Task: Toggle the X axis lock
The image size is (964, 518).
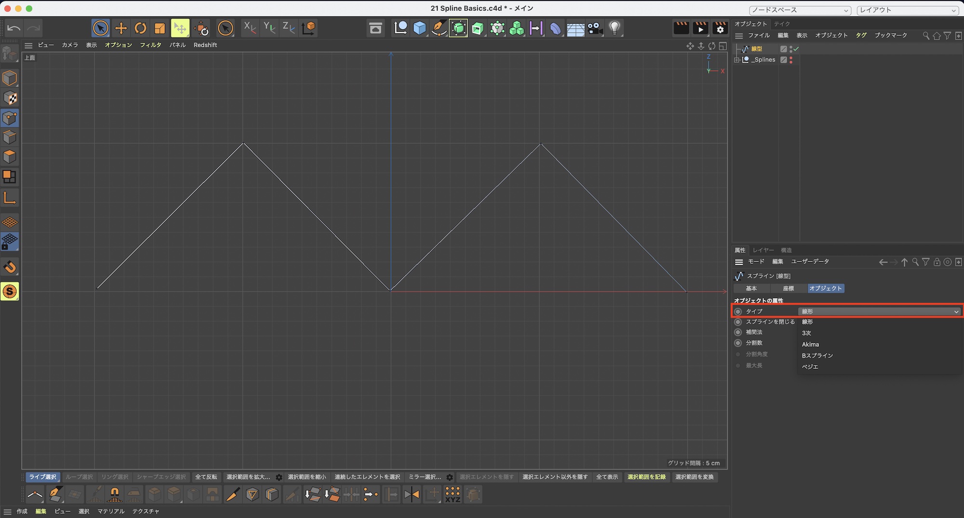Action: pyautogui.click(x=250, y=28)
